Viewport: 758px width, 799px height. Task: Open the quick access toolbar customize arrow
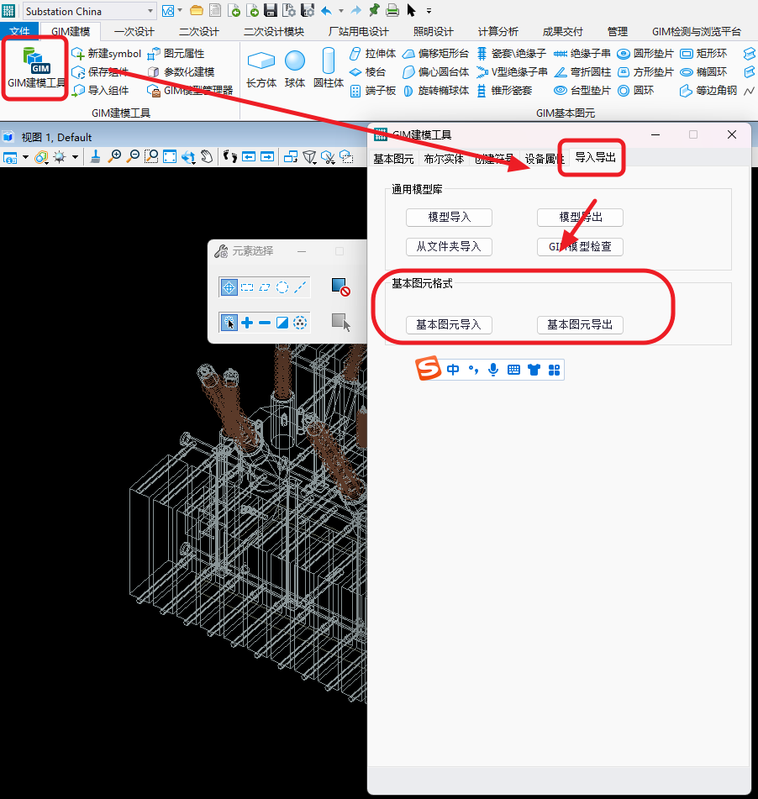tap(429, 10)
